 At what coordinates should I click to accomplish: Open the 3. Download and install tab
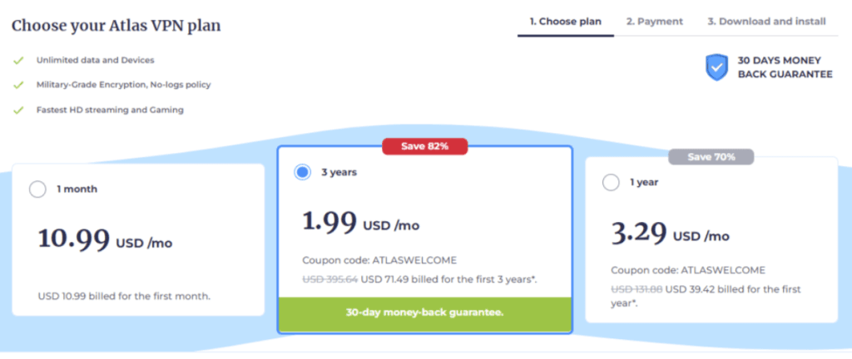coord(766,22)
